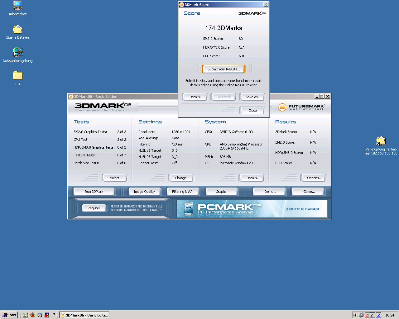Click the volume speaker tray icon

355,315
